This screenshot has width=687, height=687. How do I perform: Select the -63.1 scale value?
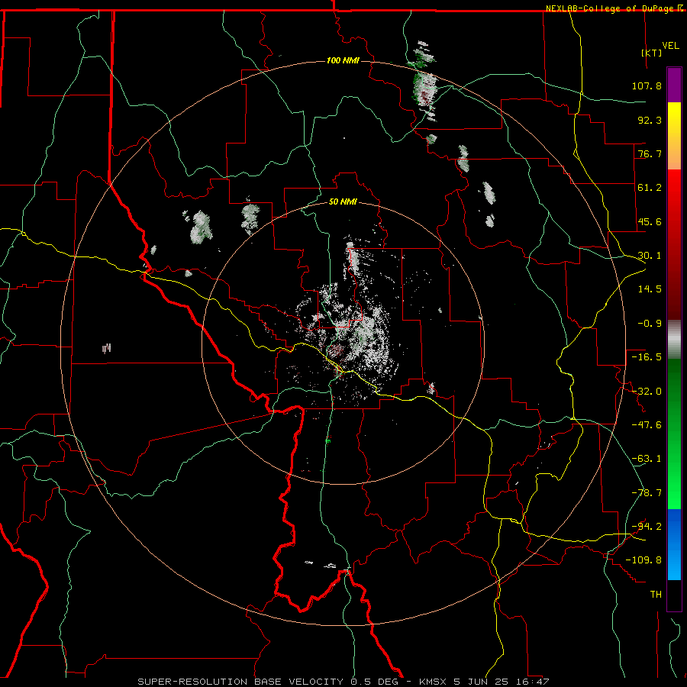click(647, 459)
